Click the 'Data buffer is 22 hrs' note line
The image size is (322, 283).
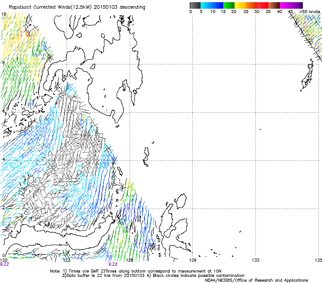[x=153, y=276]
